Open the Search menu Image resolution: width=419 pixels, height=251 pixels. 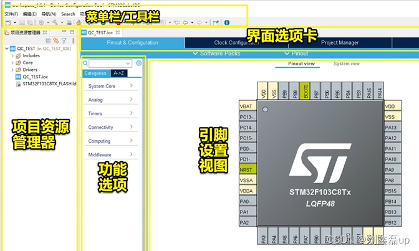click(68, 14)
